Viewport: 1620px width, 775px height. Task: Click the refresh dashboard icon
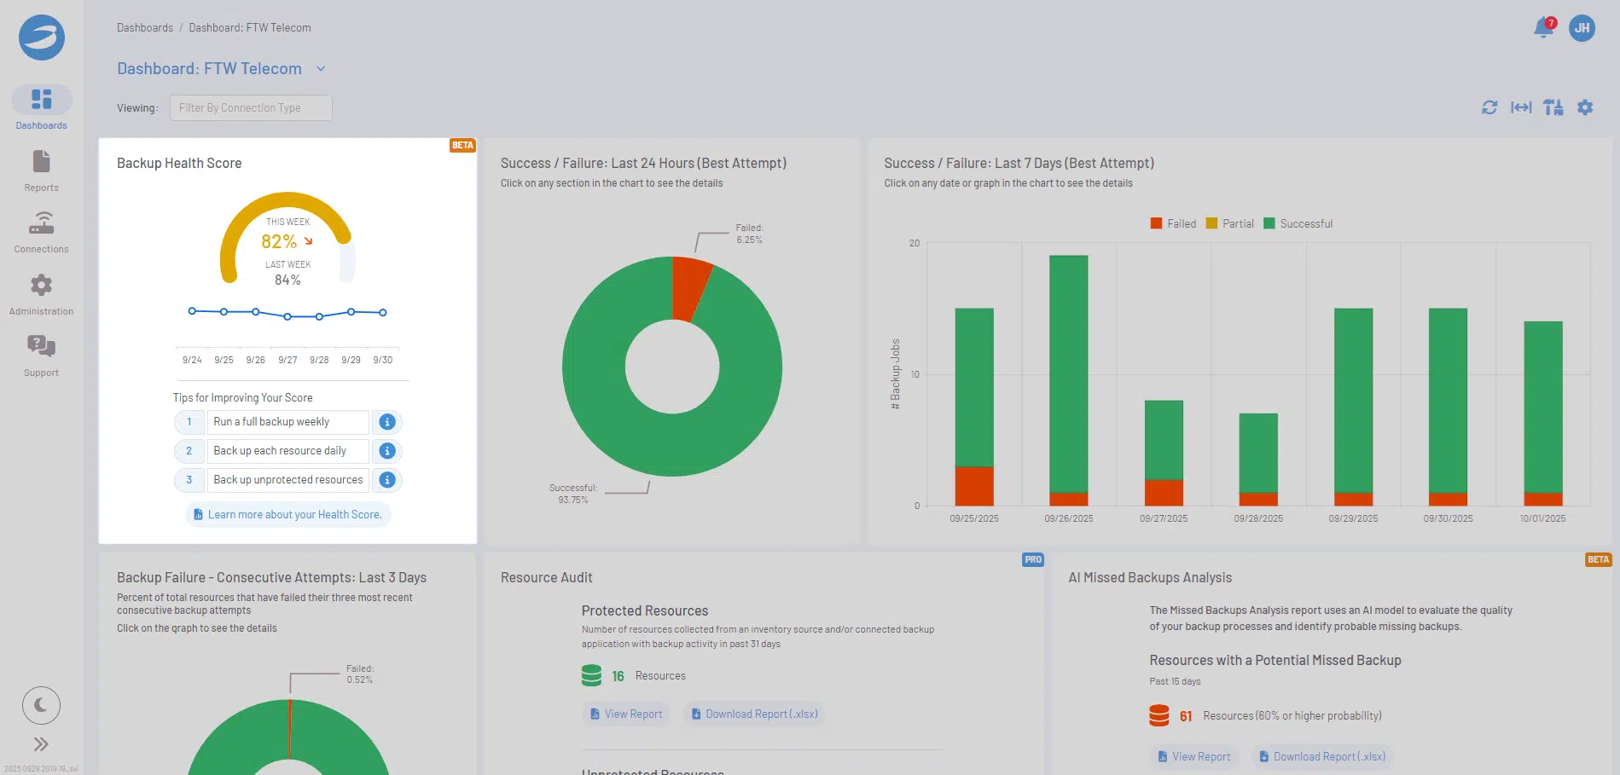tap(1489, 107)
